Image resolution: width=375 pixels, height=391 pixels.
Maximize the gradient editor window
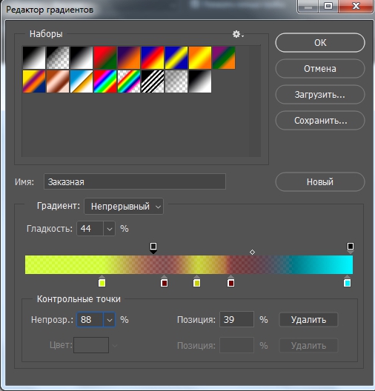[x=328, y=6]
